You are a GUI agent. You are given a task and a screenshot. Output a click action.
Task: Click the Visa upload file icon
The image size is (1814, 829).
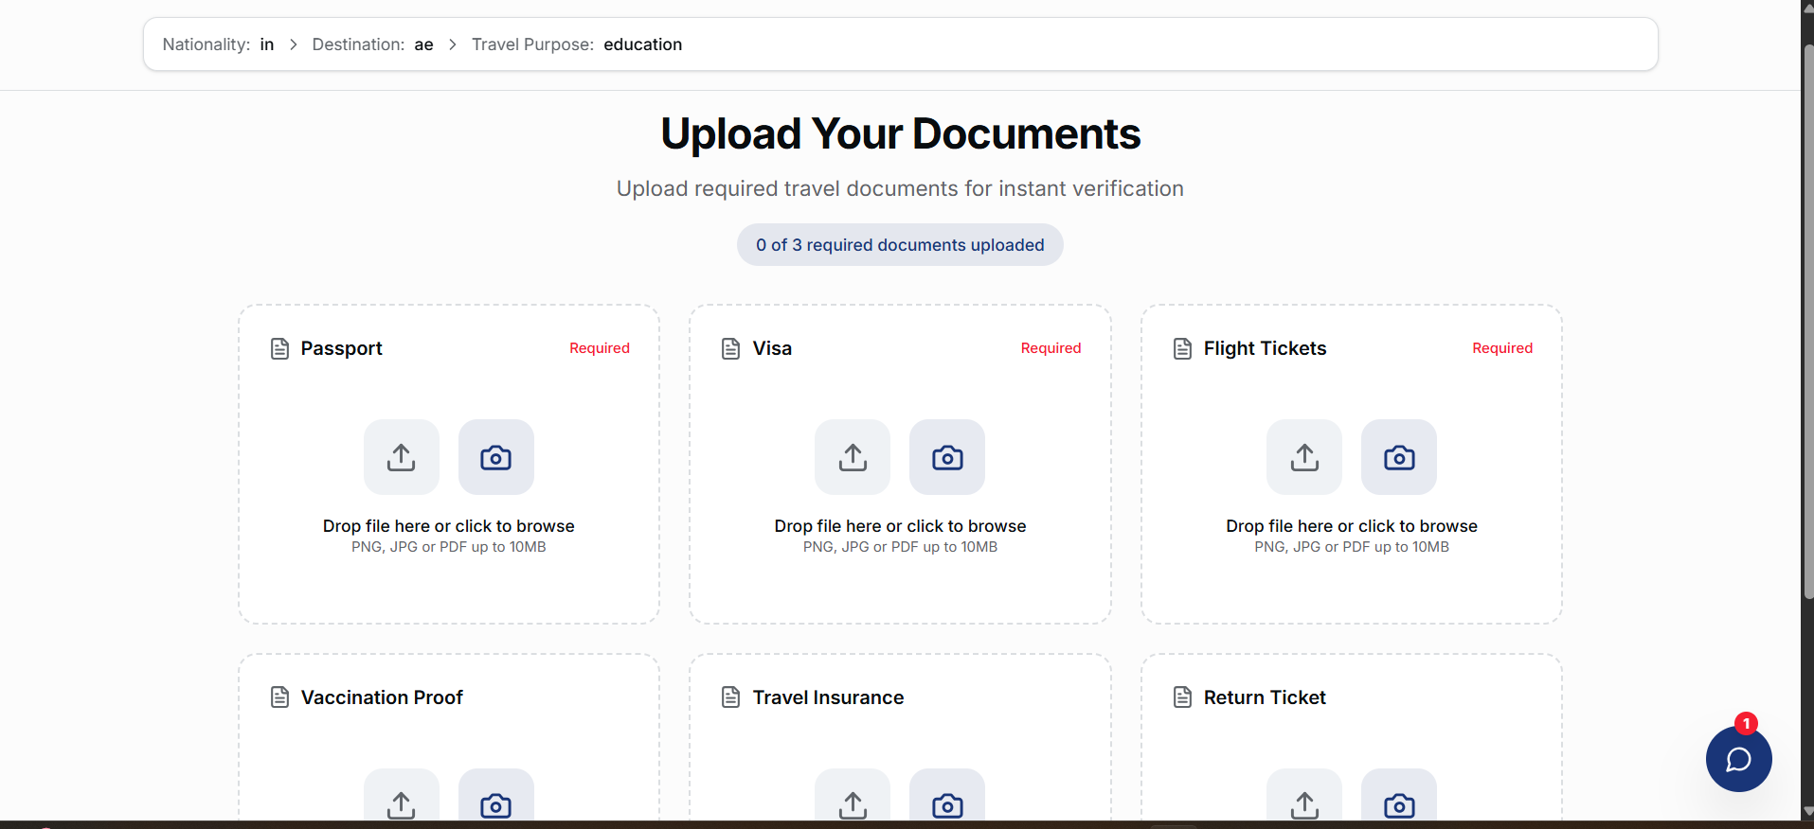click(x=853, y=457)
